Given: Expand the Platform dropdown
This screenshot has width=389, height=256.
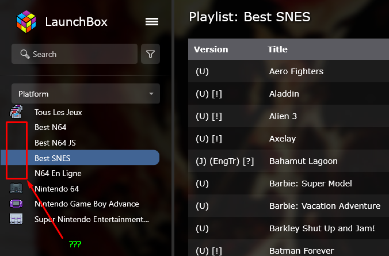Looking at the screenshot, I should (x=86, y=94).
